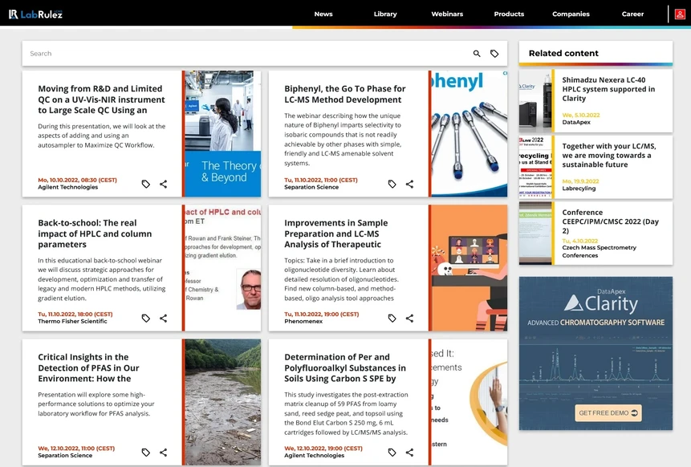Click the orange video-call illustration
The image size is (691, 467).
click(x=469, y=268)
